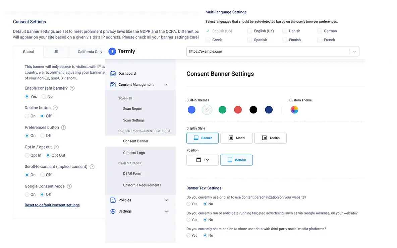Check the French language checkbox

coord(320,40)
